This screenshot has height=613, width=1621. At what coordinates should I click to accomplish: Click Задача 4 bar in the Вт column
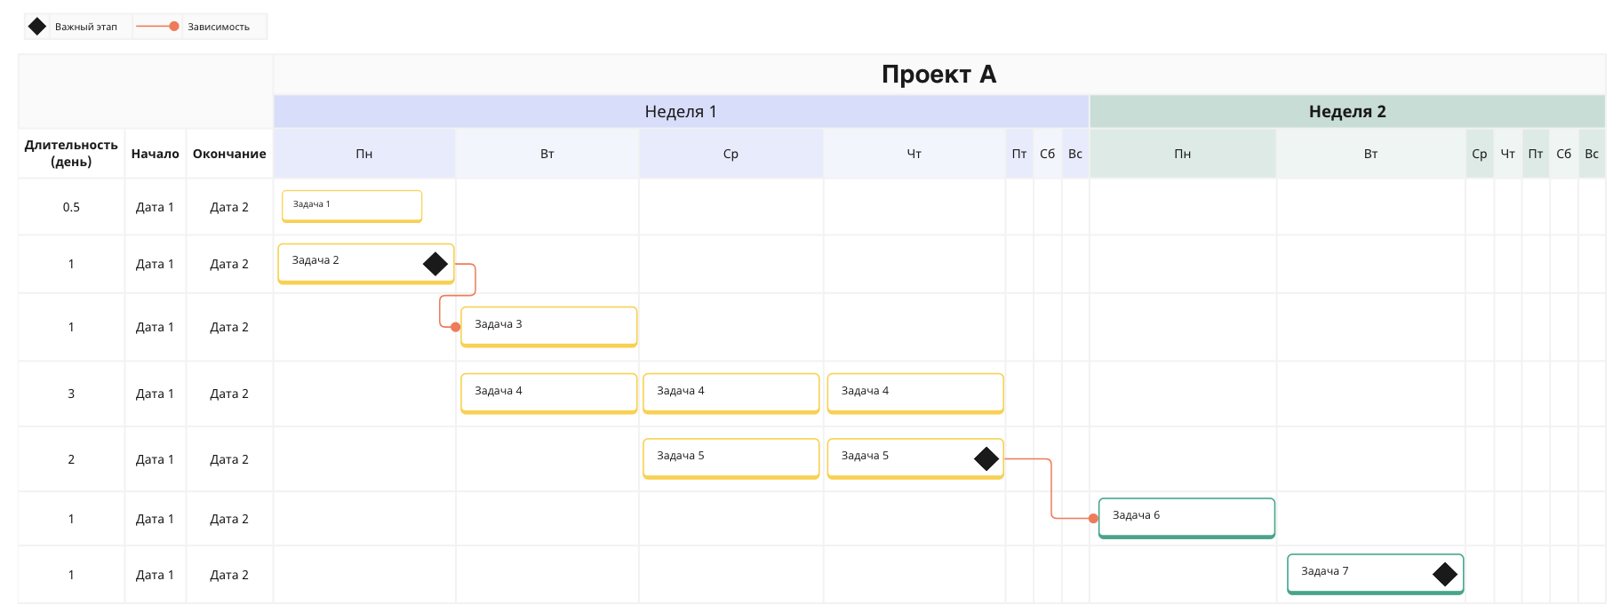[549, 394]
